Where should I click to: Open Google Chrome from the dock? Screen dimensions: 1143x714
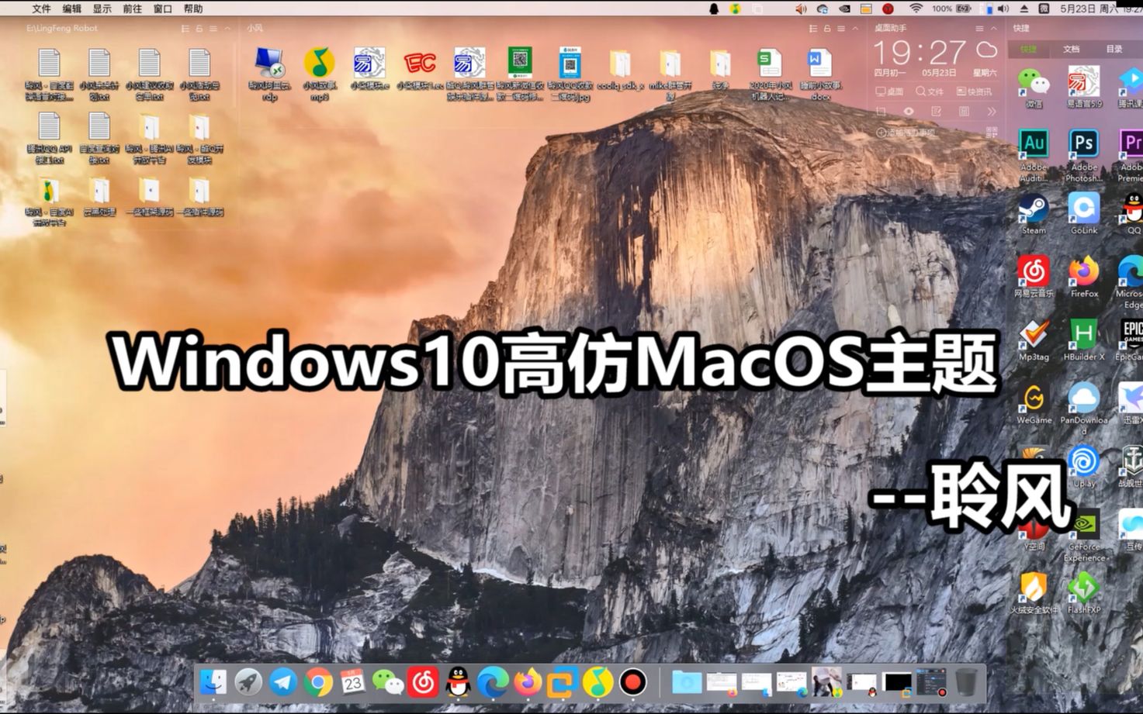[318, 682]
